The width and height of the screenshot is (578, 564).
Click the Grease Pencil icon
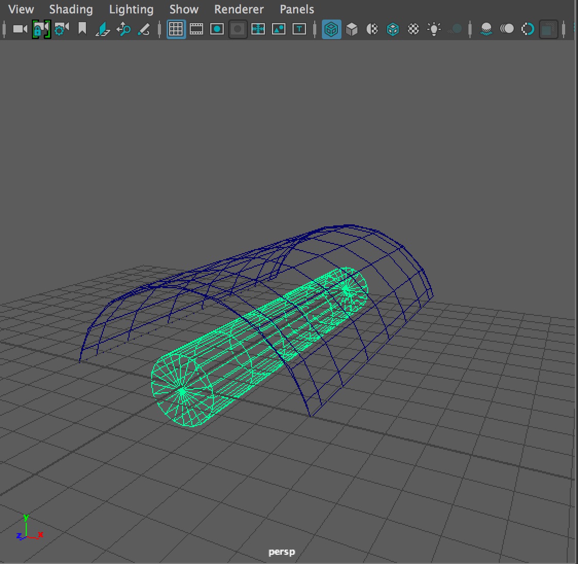coord(144,29)
